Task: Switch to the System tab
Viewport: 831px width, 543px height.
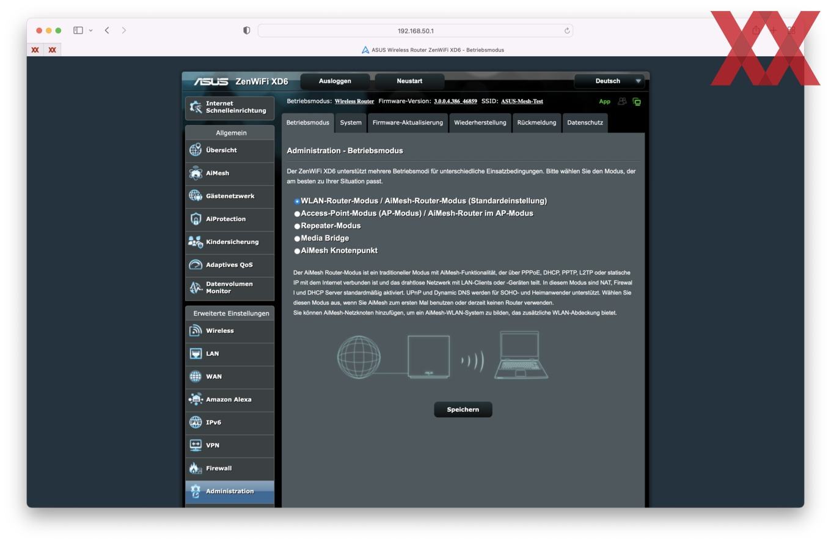Action: click(351, 123)
